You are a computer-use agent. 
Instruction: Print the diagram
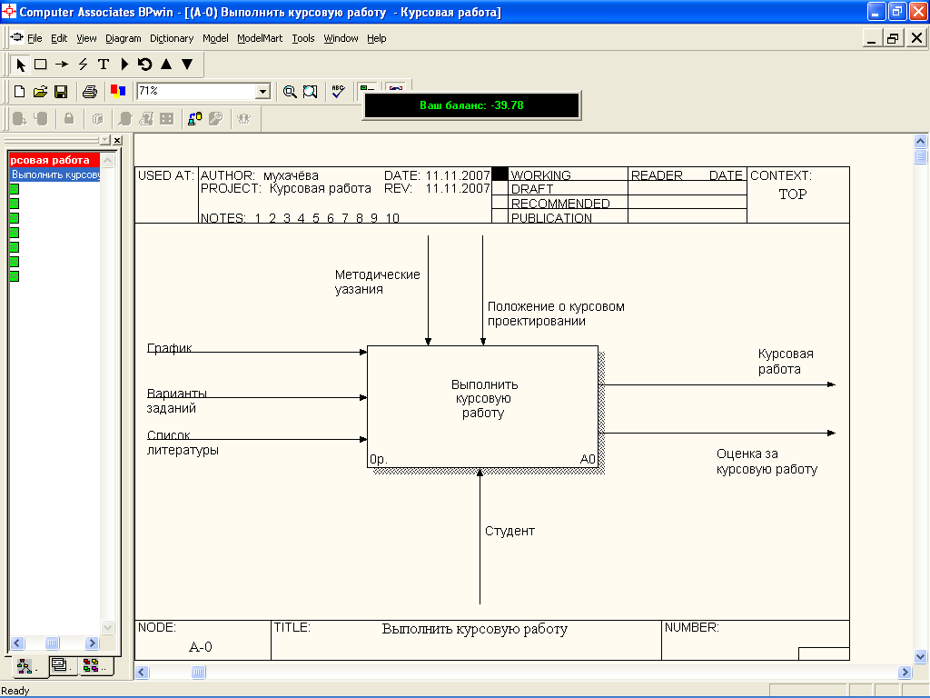coord(90,92)
